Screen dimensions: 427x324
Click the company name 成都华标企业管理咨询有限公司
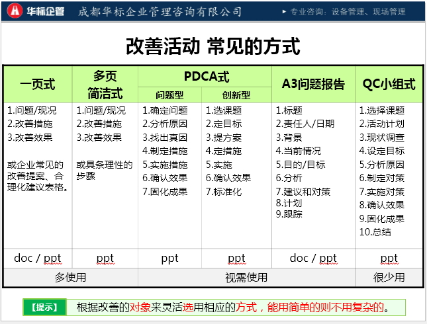(x=160, y=12)
